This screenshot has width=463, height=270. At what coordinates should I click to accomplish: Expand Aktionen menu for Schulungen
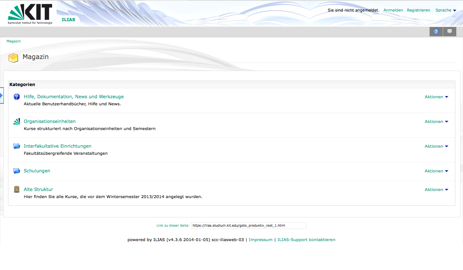click(x=436, y=171)
